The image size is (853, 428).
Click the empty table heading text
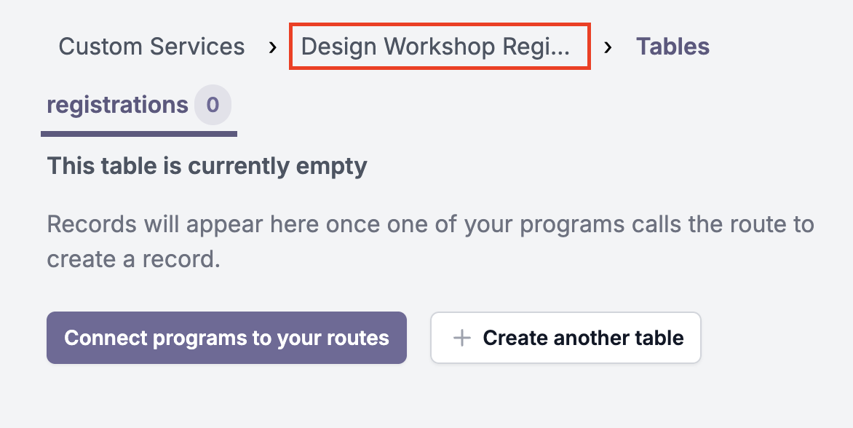tap(206, 166)
